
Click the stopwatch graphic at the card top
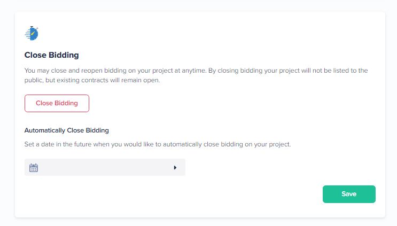click(32, 33)
